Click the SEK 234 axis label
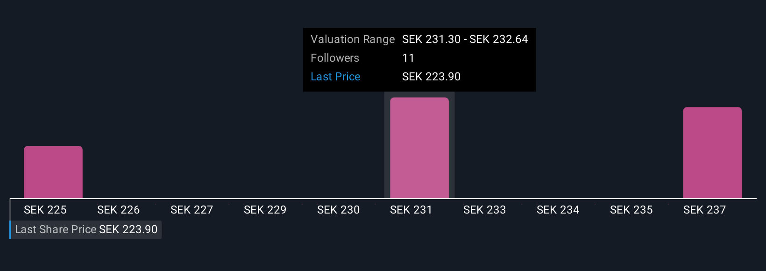 558,210
